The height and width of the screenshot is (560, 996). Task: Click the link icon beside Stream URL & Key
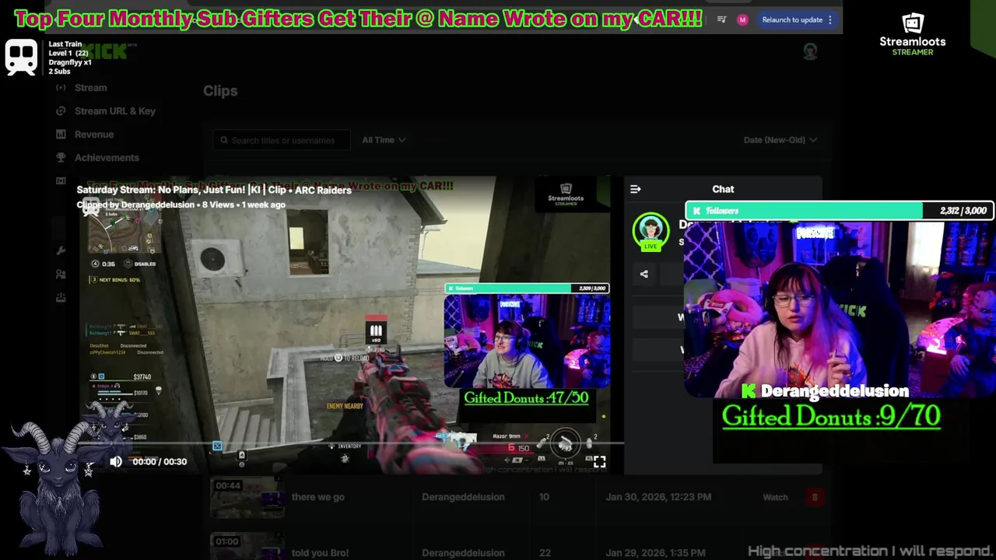point(61,111)
